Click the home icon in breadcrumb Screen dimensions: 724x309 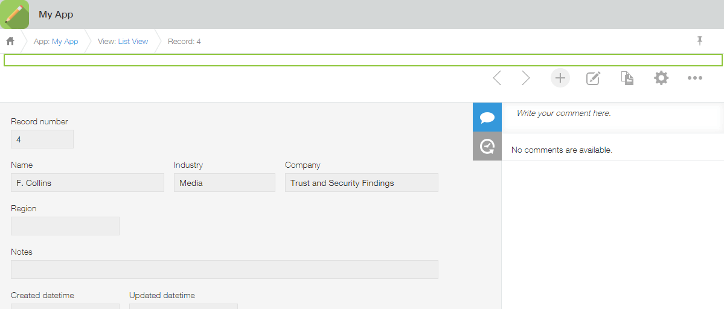pyautogui.click(x=10, y=42)
